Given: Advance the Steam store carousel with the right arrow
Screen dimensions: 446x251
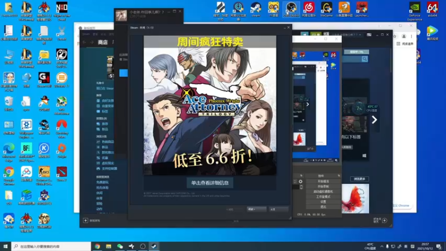Looking at the screenshot, I should point(374,120).
